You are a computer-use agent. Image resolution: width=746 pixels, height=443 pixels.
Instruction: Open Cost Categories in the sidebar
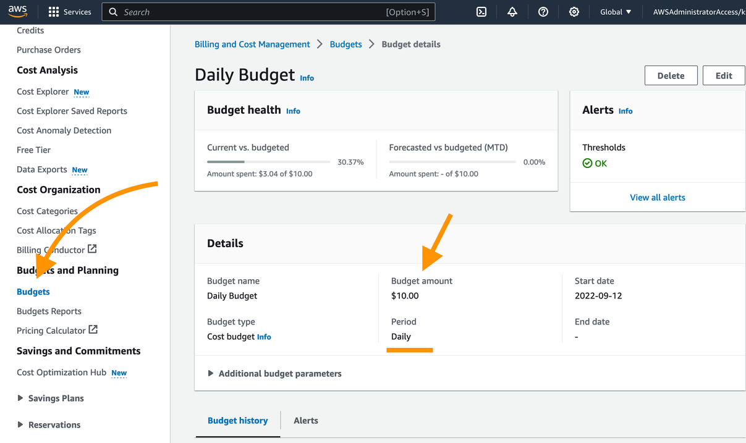coord(47,211)
